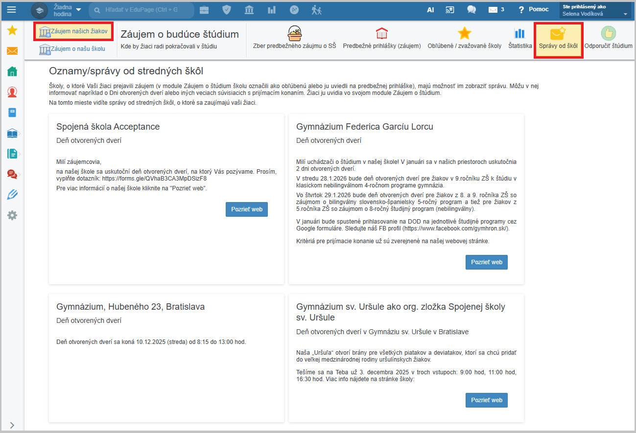636x433 pixels.
Task: Focus the Hľadať v EduPage search field
Action: (141, 10)
